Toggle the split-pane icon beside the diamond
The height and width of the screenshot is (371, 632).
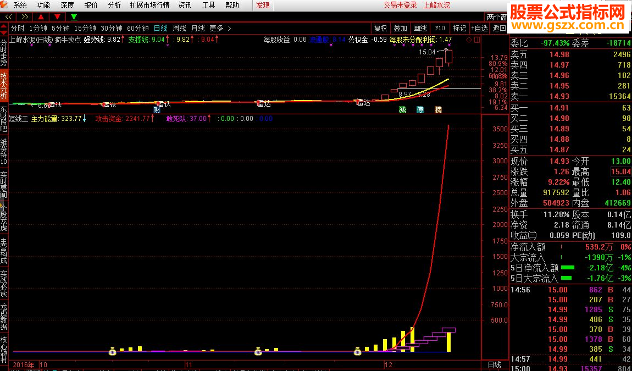tap(477, 40)
